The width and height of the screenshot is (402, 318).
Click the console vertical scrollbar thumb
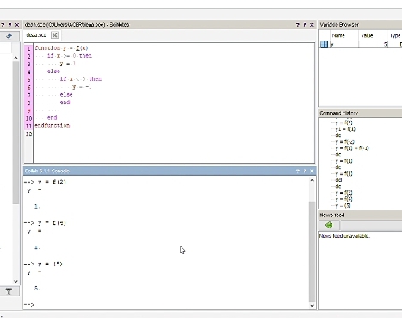(312, 252)
